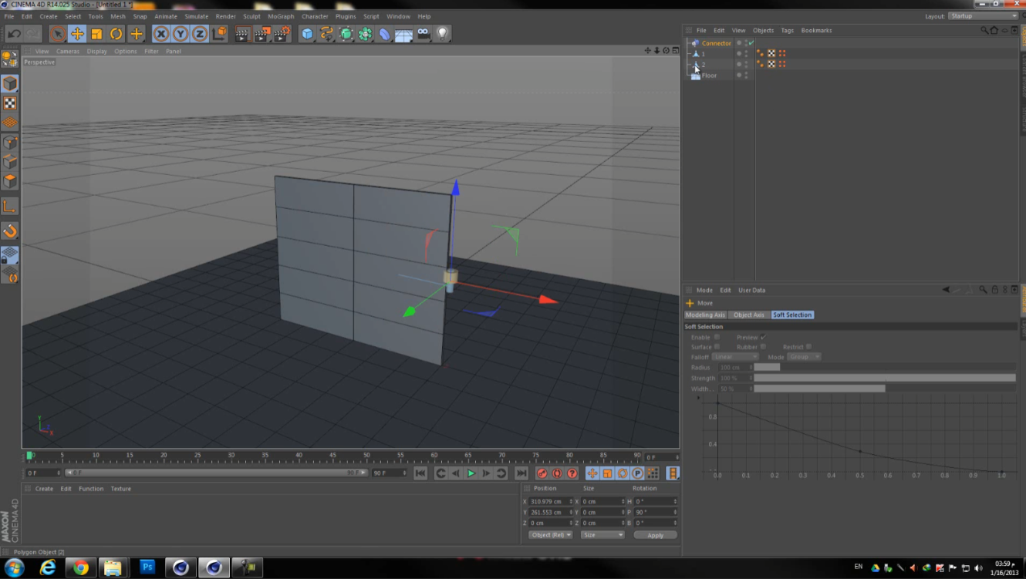Open the Object (Rel) coordinate dropdown
Viewport: 1026px width, 579px height.
(x=551, y=535)
